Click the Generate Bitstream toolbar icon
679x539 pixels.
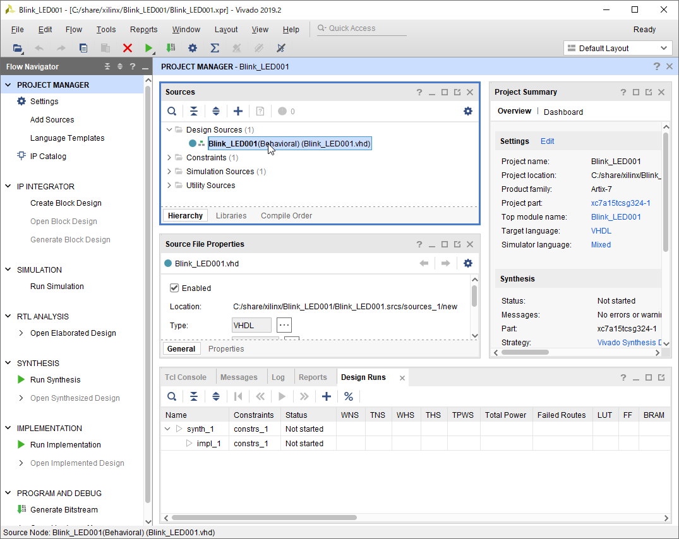(x=171, y=48)
